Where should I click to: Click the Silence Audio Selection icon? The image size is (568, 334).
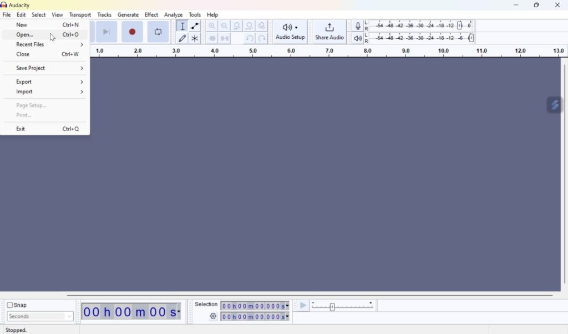click(225, 38)
